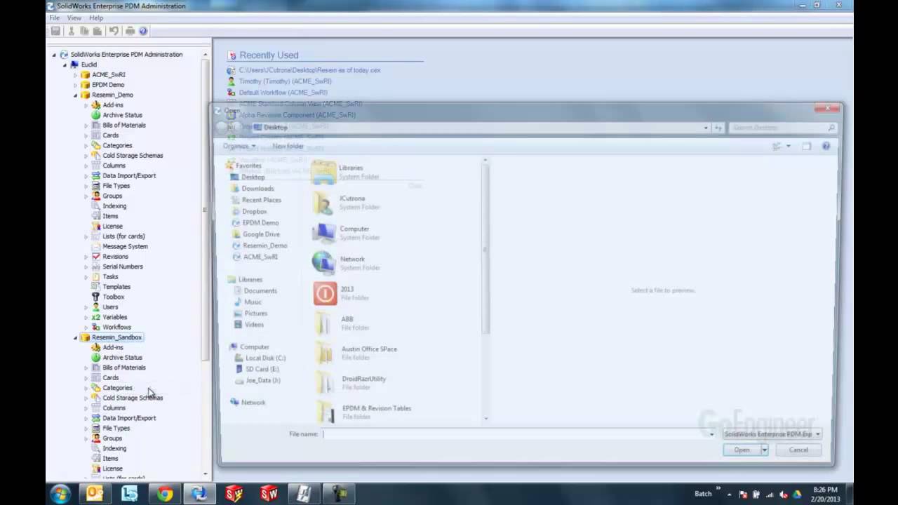Open the ABB file folder
Image resolution: width=898 pixels, height=505 pixels.
pos(347,323)
